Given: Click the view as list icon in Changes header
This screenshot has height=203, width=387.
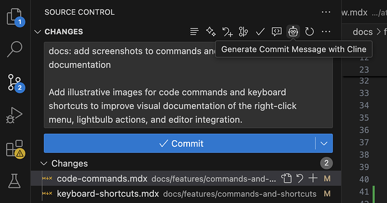Looking at the screenshot, I should (194, 31).
